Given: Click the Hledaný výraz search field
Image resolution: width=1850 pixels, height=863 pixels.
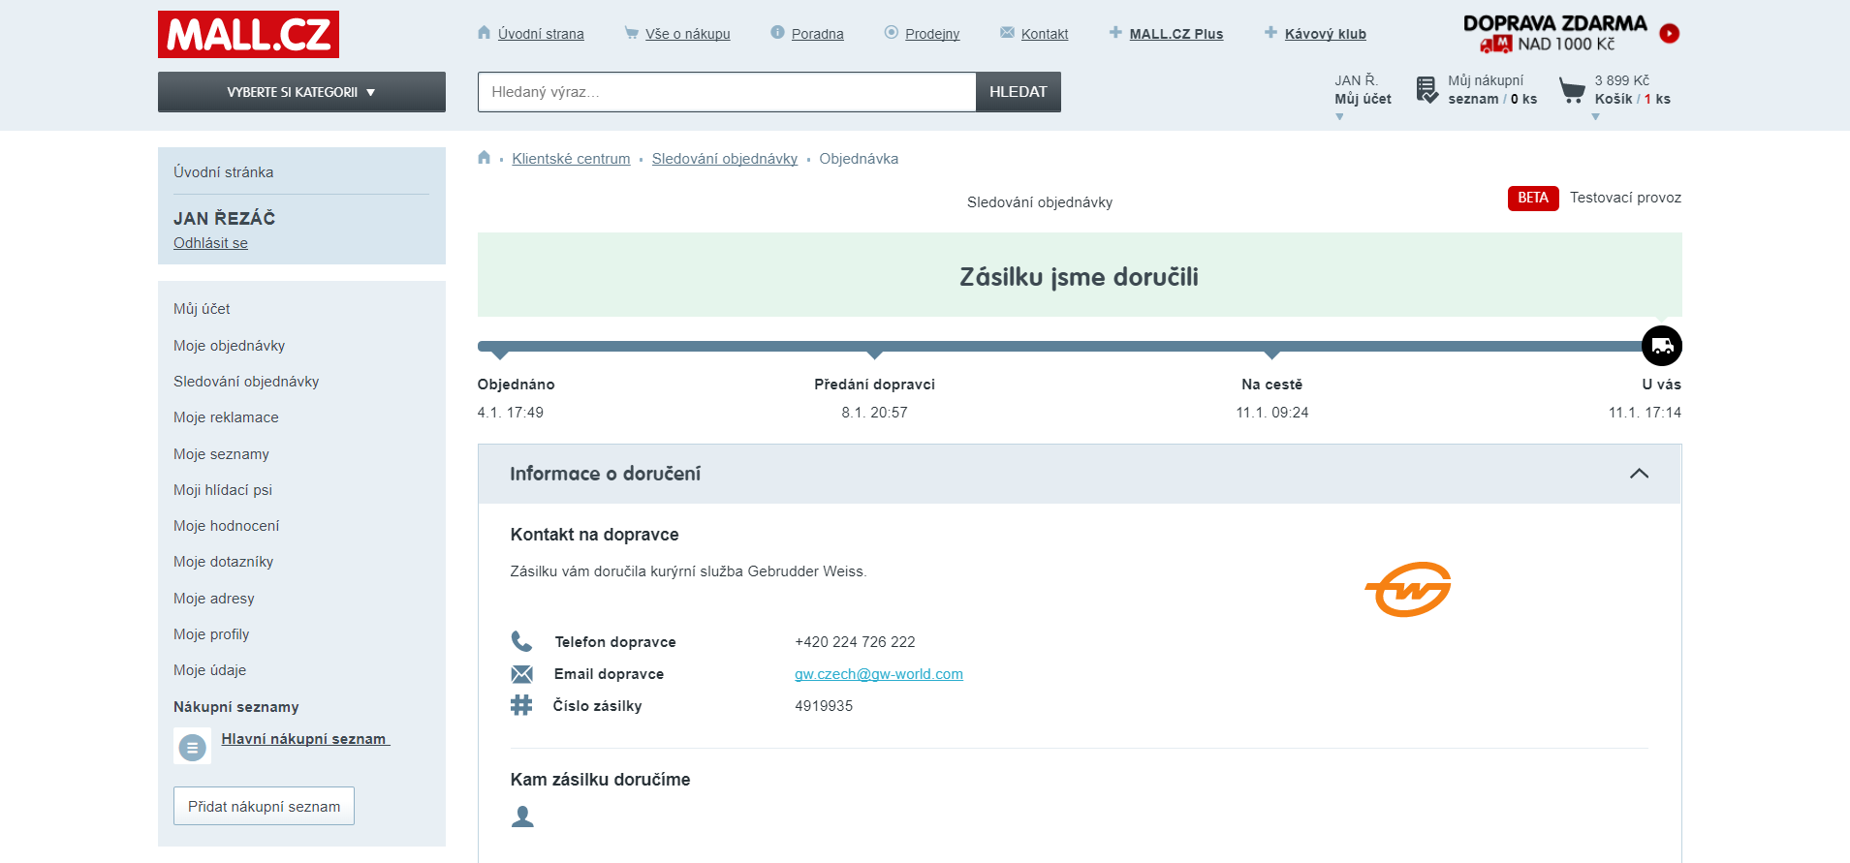Looking at the screenshot, I should (x=726, y=92).
